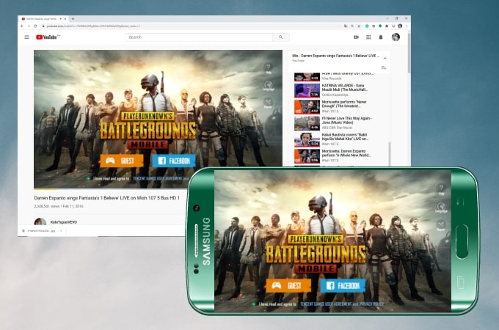Collapse the Mix playlist panel chevron
This screenshot has height=330, width=499.
tap(385, 58)
